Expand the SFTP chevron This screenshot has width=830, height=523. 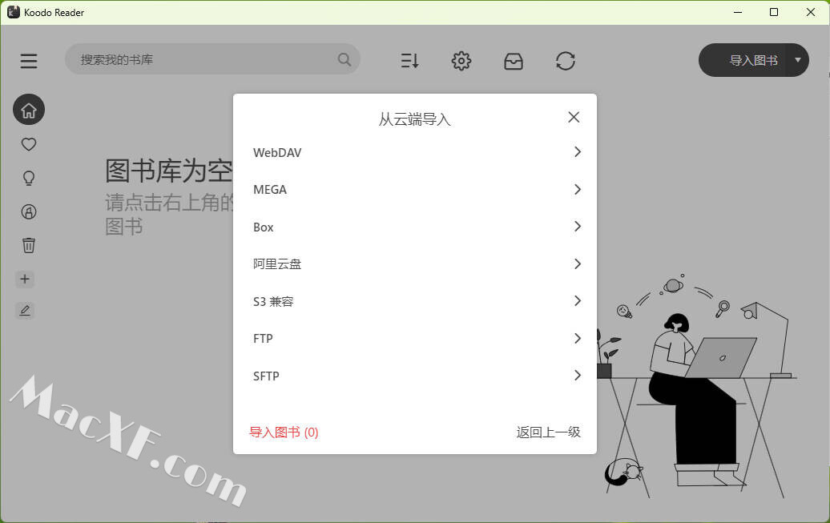click(578, 376)
